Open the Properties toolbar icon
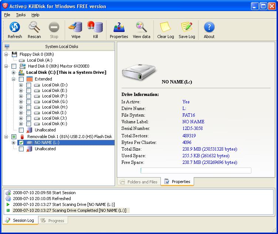278x234 pixels. point(119,27)
